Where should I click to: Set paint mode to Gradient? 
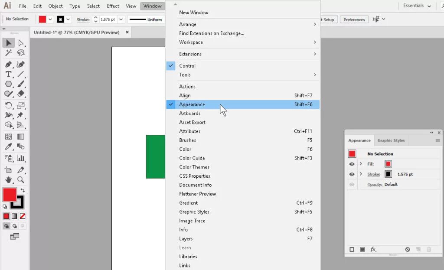point(14,216)
